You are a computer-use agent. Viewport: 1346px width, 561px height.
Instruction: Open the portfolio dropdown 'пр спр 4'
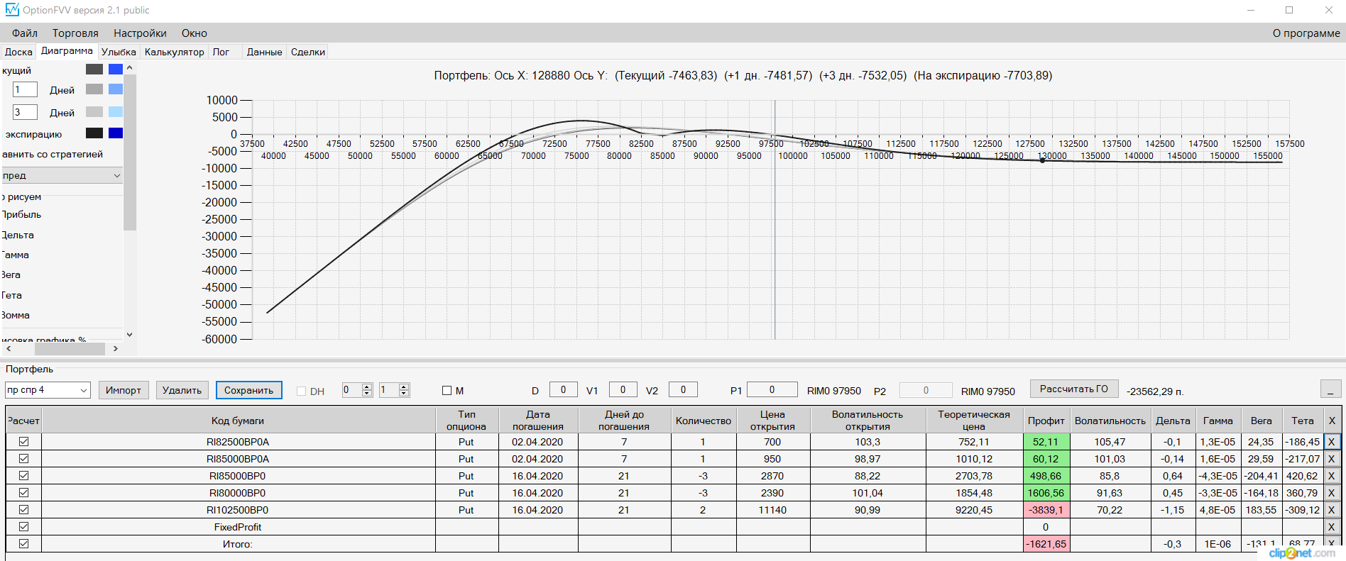(x=48, y=390)
